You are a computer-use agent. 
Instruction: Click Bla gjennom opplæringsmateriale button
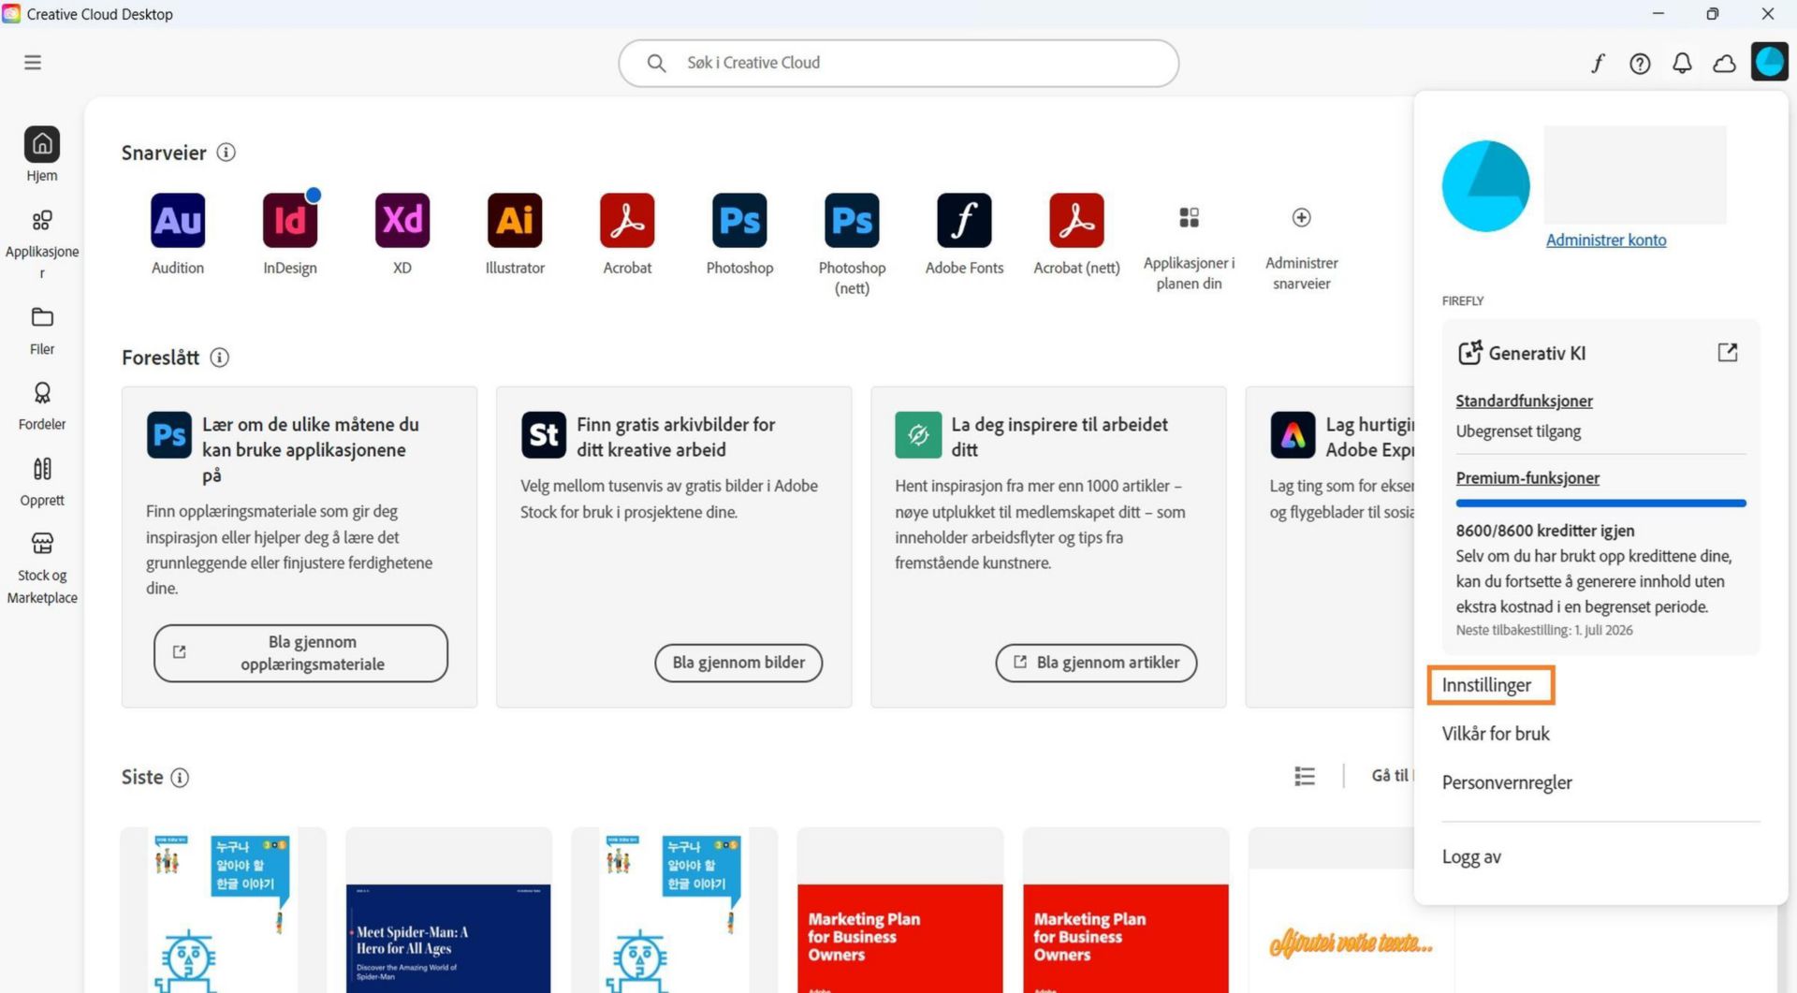point(300,653)
